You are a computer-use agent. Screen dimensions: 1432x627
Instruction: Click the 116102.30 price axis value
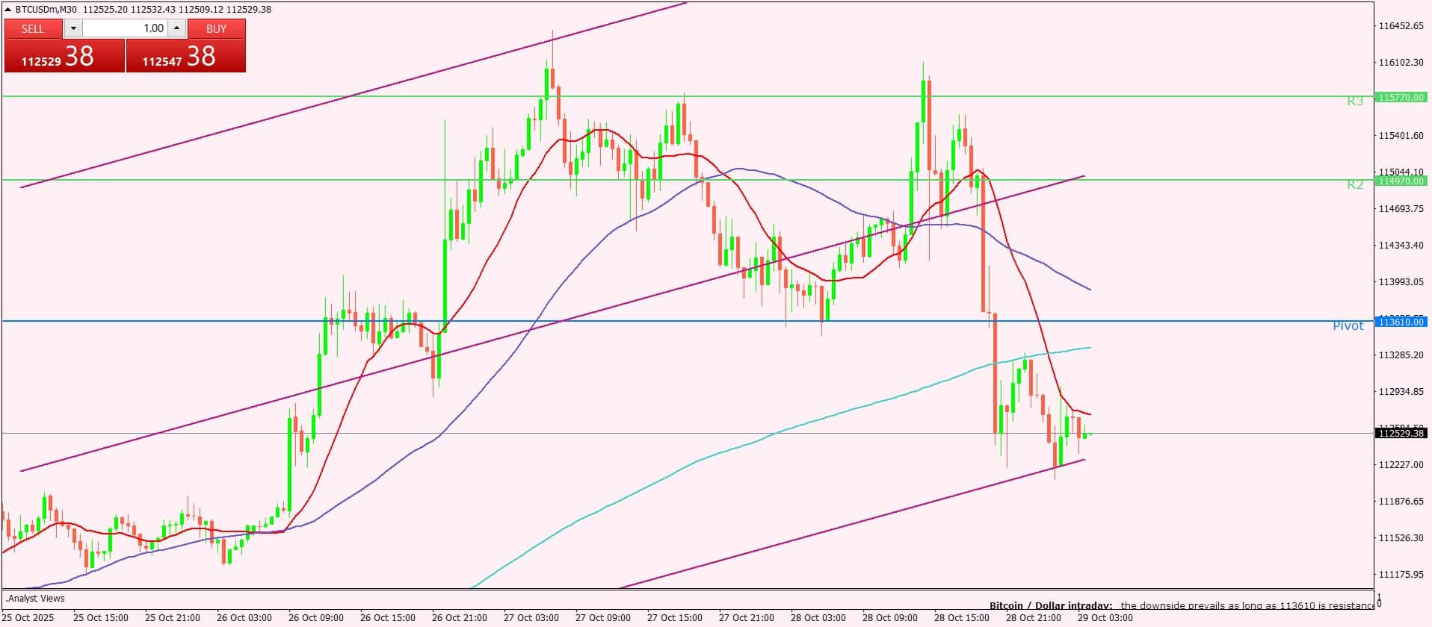(1401, 62)
